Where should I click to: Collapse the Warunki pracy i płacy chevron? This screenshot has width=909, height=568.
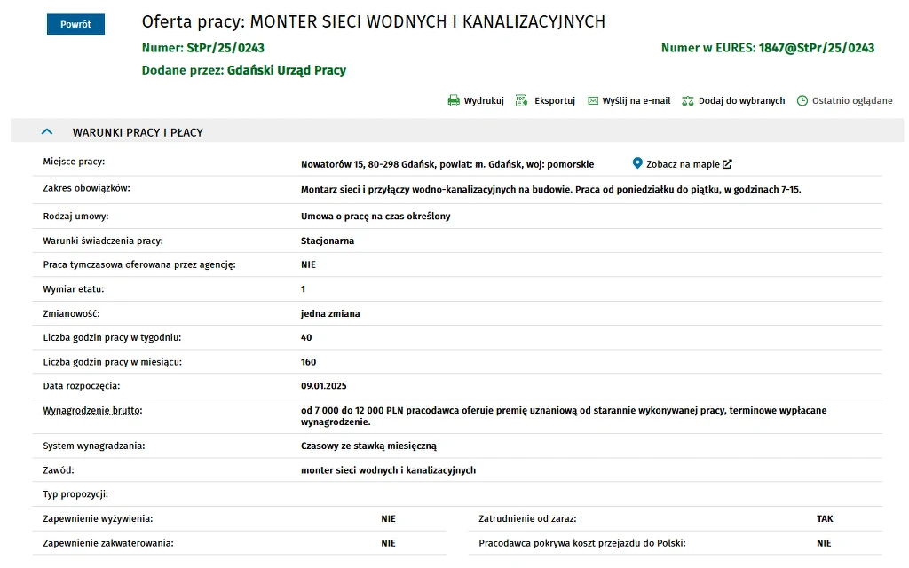click(x=48, y=132)
